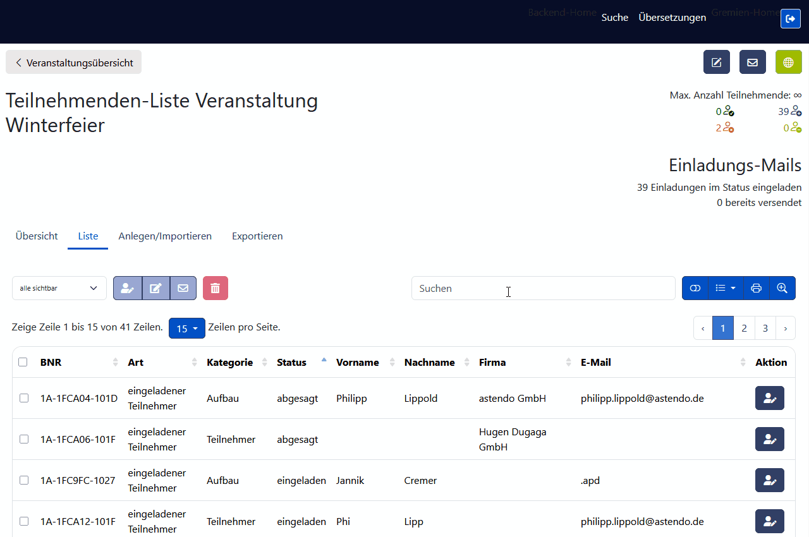The image size is (809, 537).
Task: Go back to Veranstaltungsübersicht
Action: coord(74,63)
